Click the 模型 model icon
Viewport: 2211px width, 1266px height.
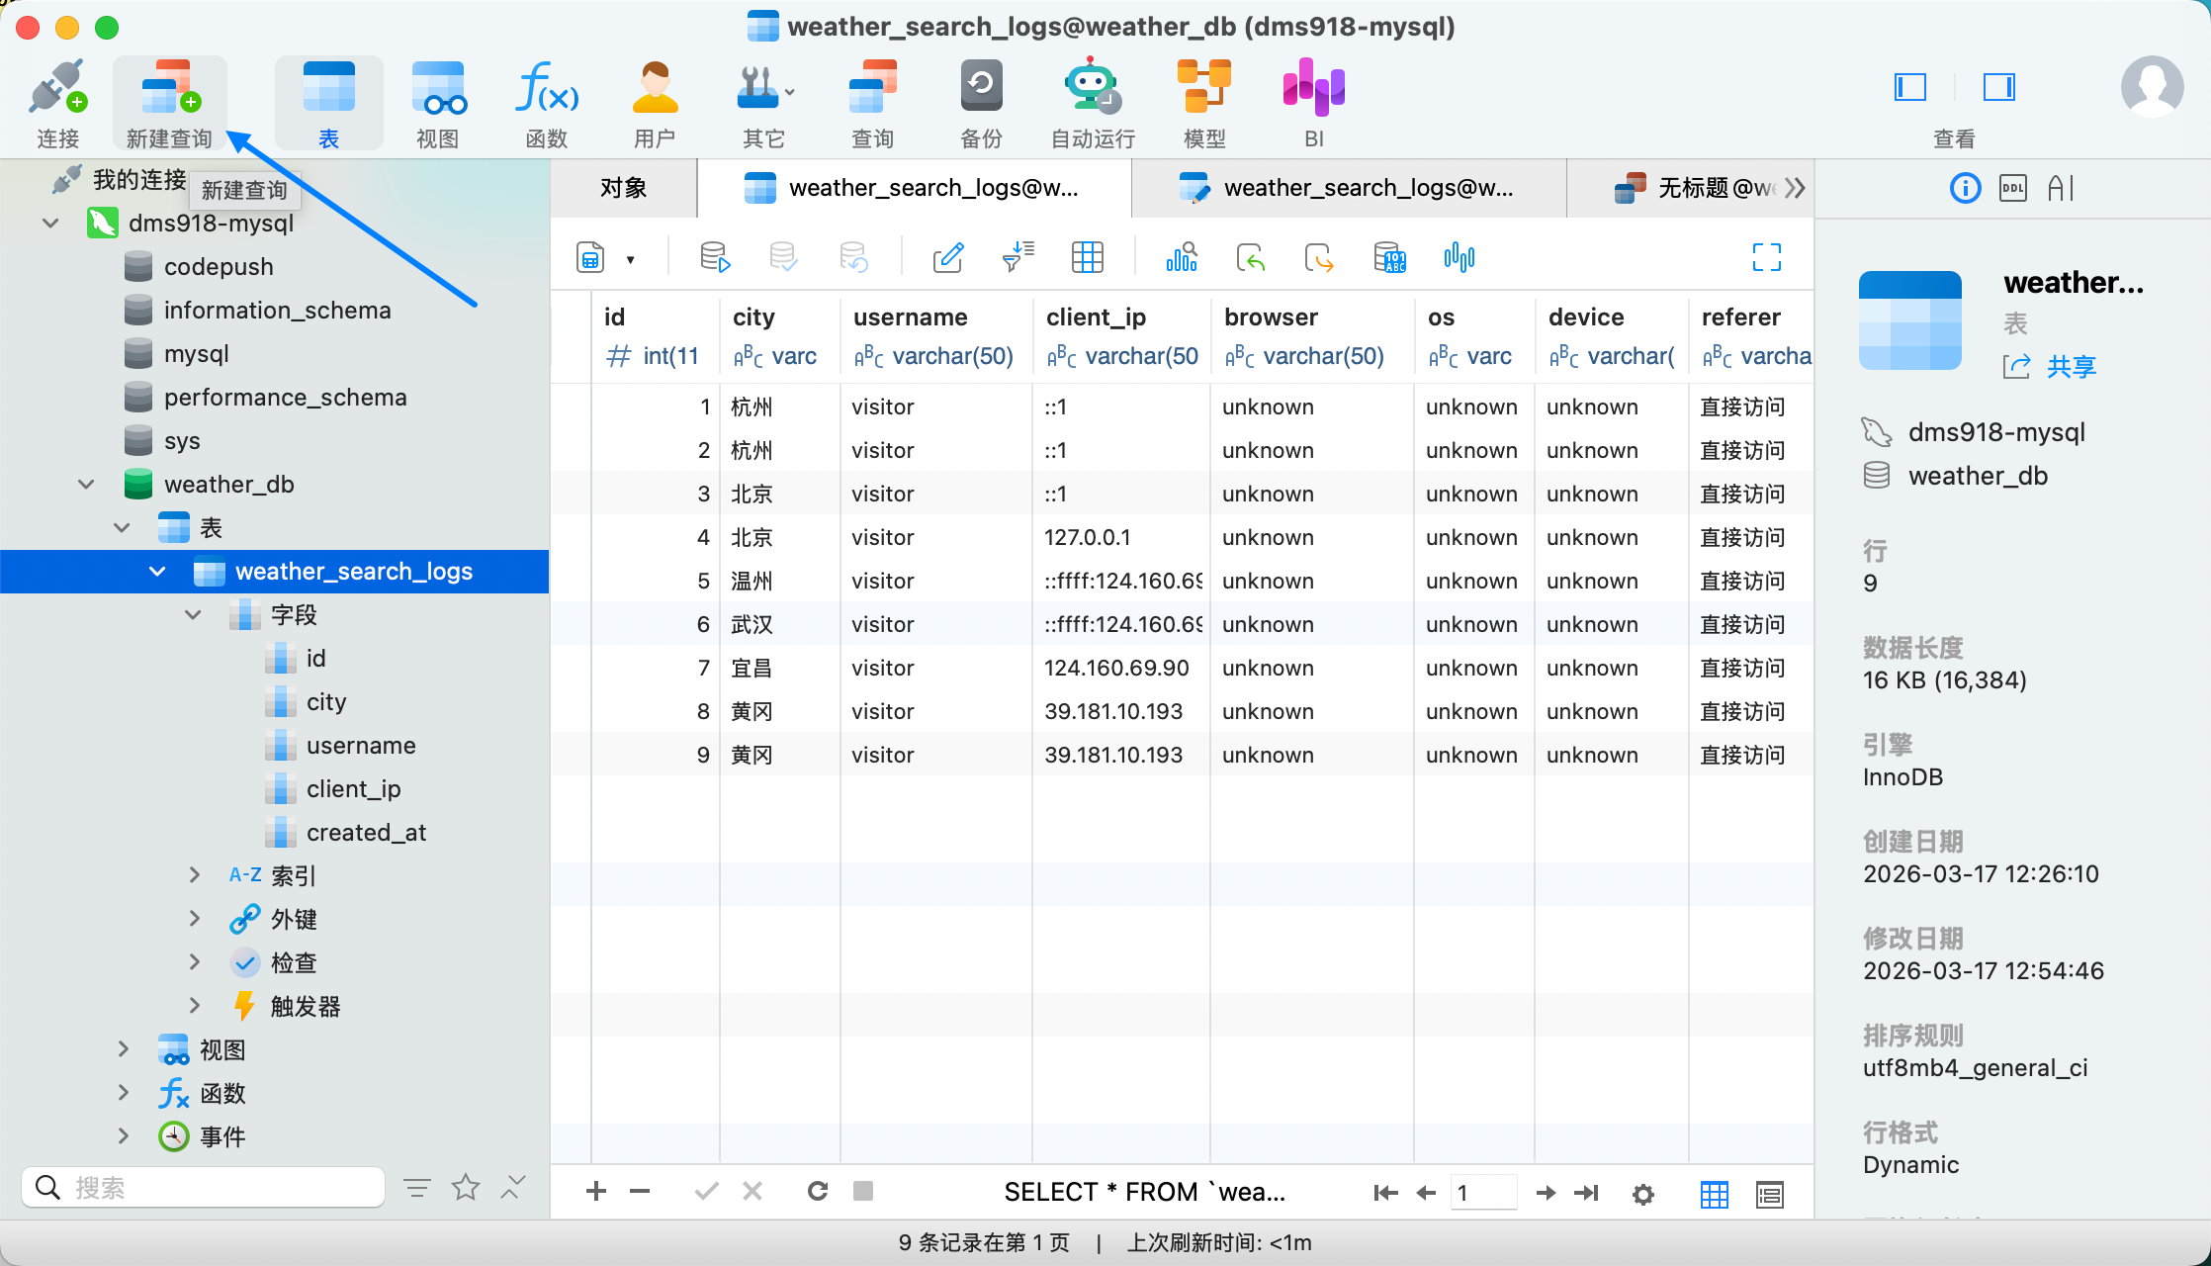pyautogui.click(x=1203, y=101)
